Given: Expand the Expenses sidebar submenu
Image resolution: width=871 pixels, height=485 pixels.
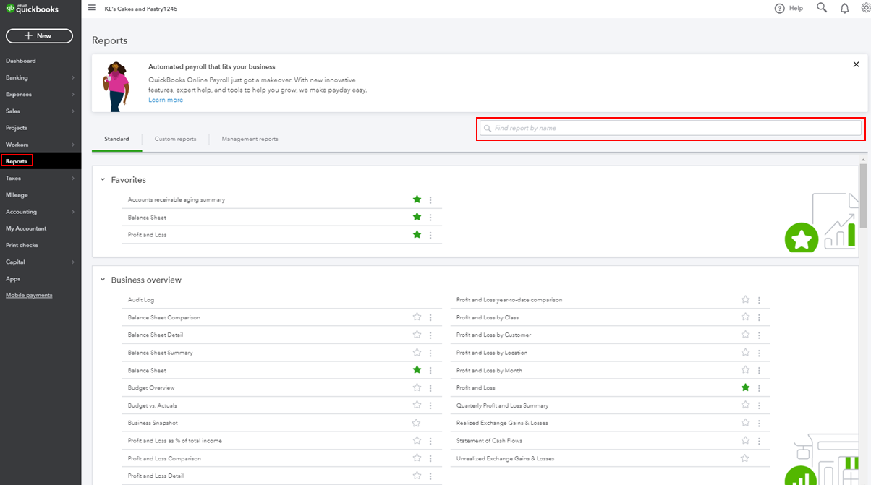Looking at the screenshot, I should click(x=73, y=94).
